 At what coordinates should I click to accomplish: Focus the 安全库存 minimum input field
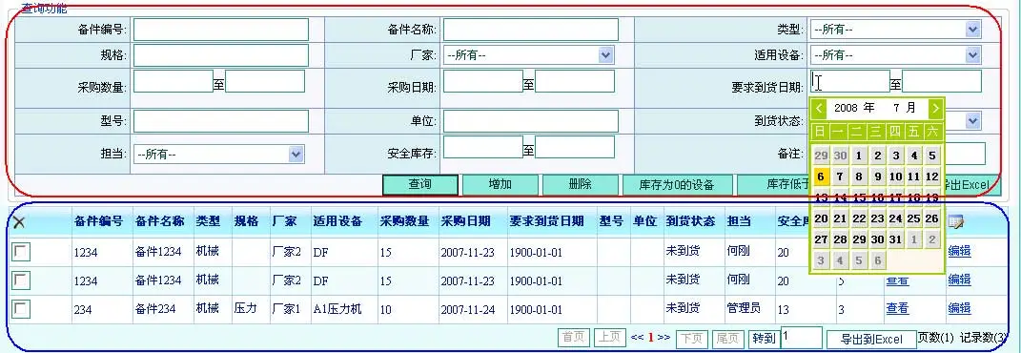483,147
